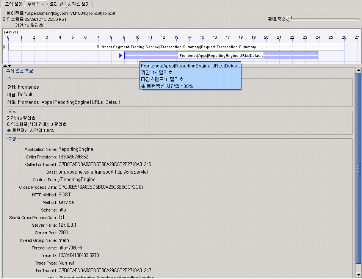Click the 26 millisecond mark on timeline ruler

click(344, 38)
